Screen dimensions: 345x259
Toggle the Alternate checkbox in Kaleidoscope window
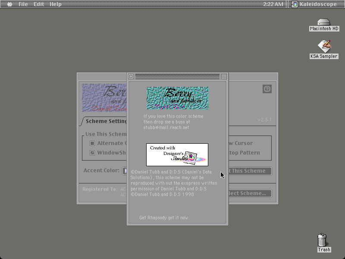tap(92, 143)
